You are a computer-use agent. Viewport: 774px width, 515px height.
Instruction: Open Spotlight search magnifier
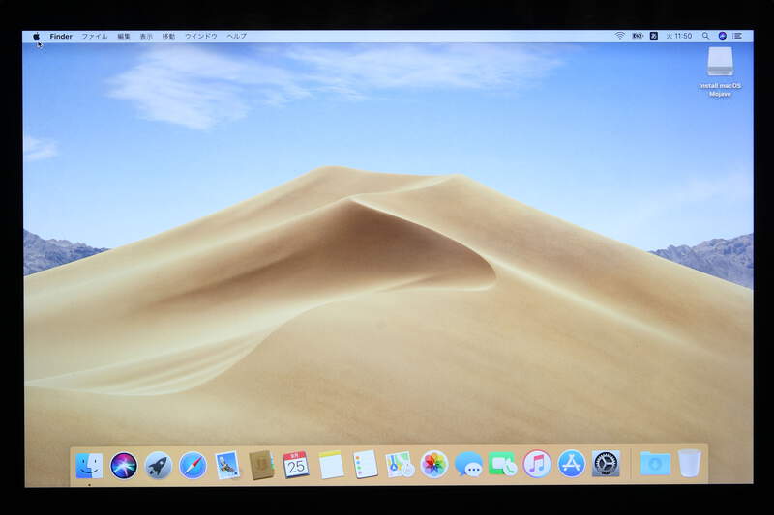point(706,36)
